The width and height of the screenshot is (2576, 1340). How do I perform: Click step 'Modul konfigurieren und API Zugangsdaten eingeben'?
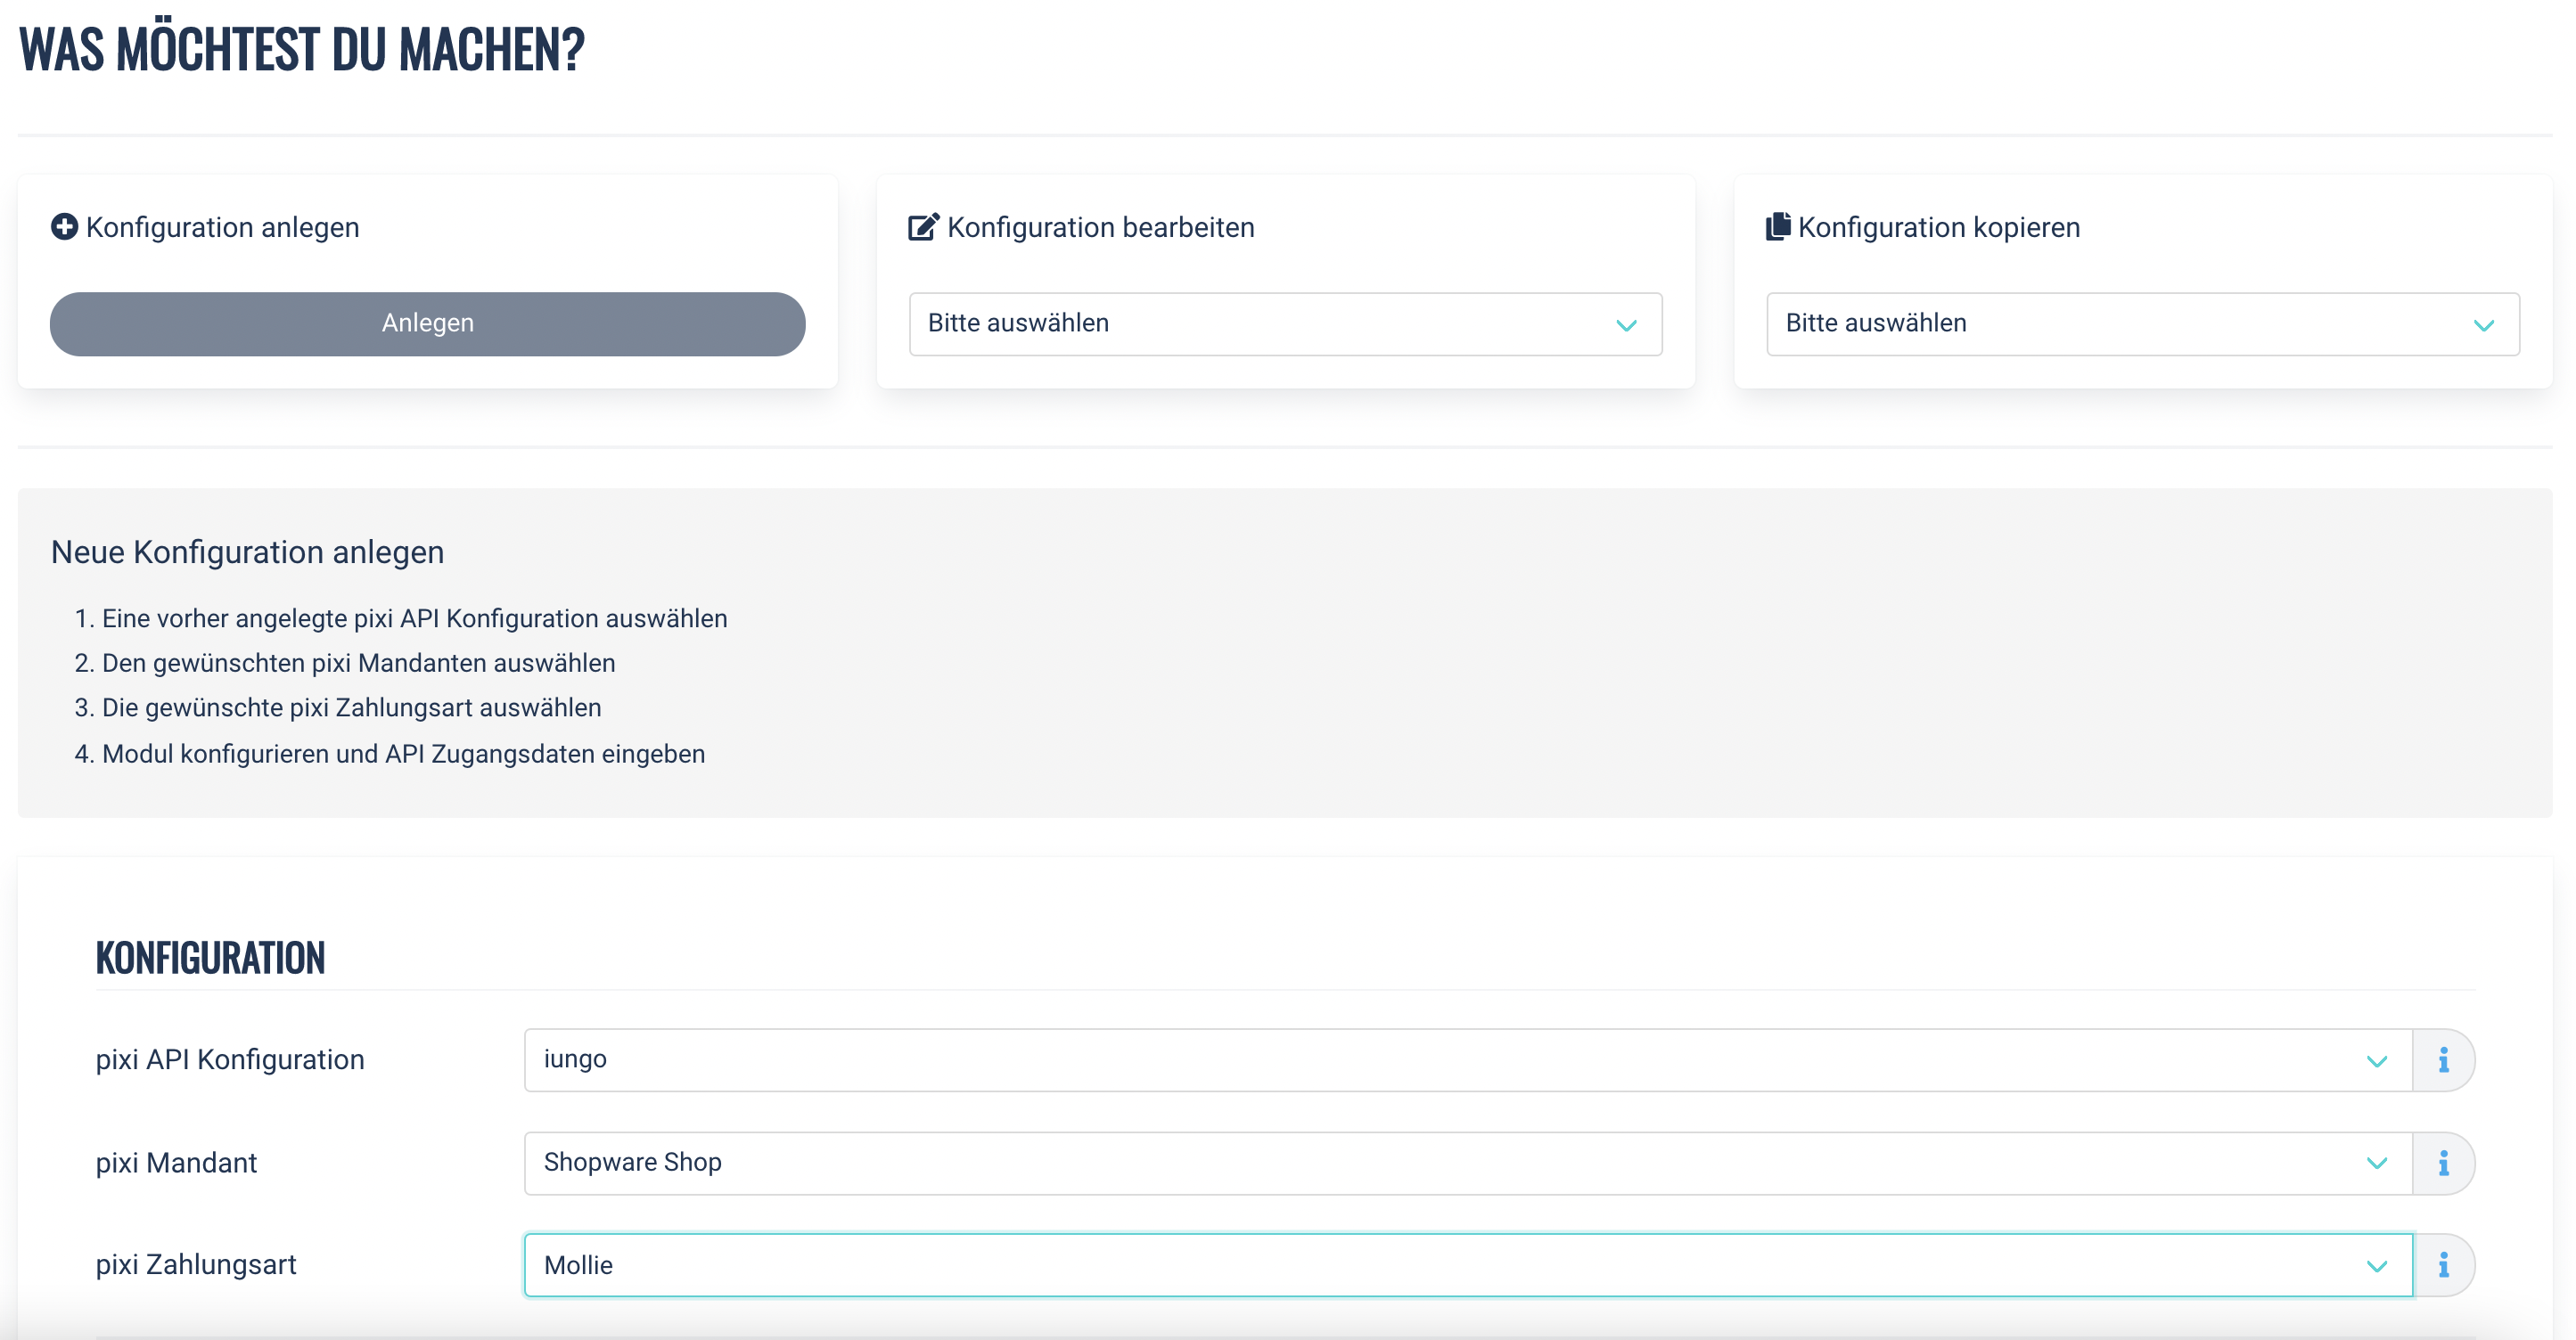(403, 754)
